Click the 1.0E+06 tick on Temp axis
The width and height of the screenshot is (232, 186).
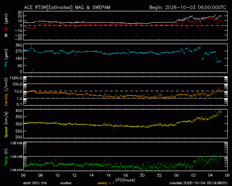pyautogui.click(x=16, y=143)
